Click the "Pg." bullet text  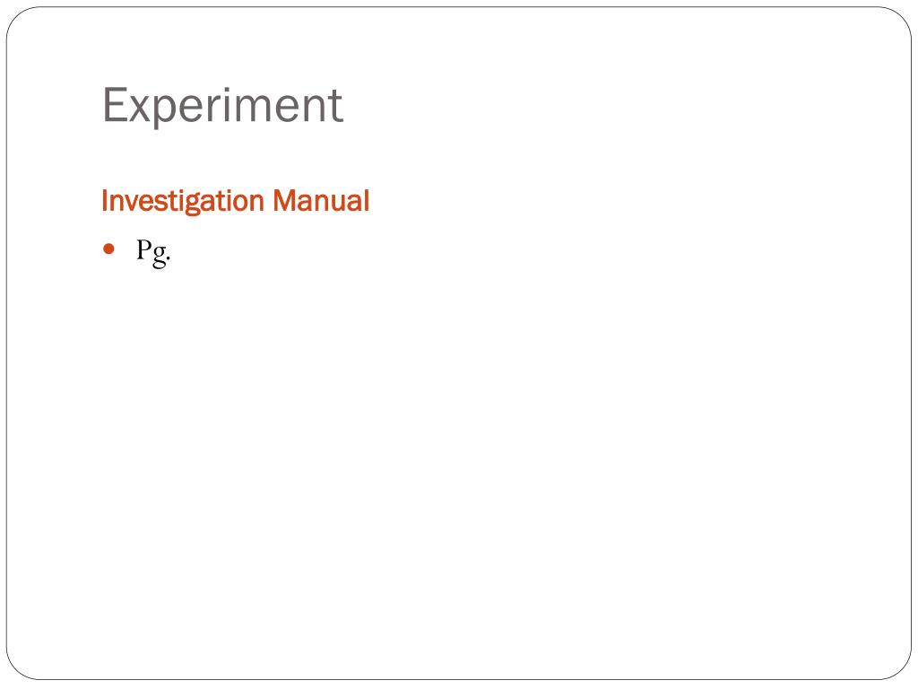tap(153, 252)
